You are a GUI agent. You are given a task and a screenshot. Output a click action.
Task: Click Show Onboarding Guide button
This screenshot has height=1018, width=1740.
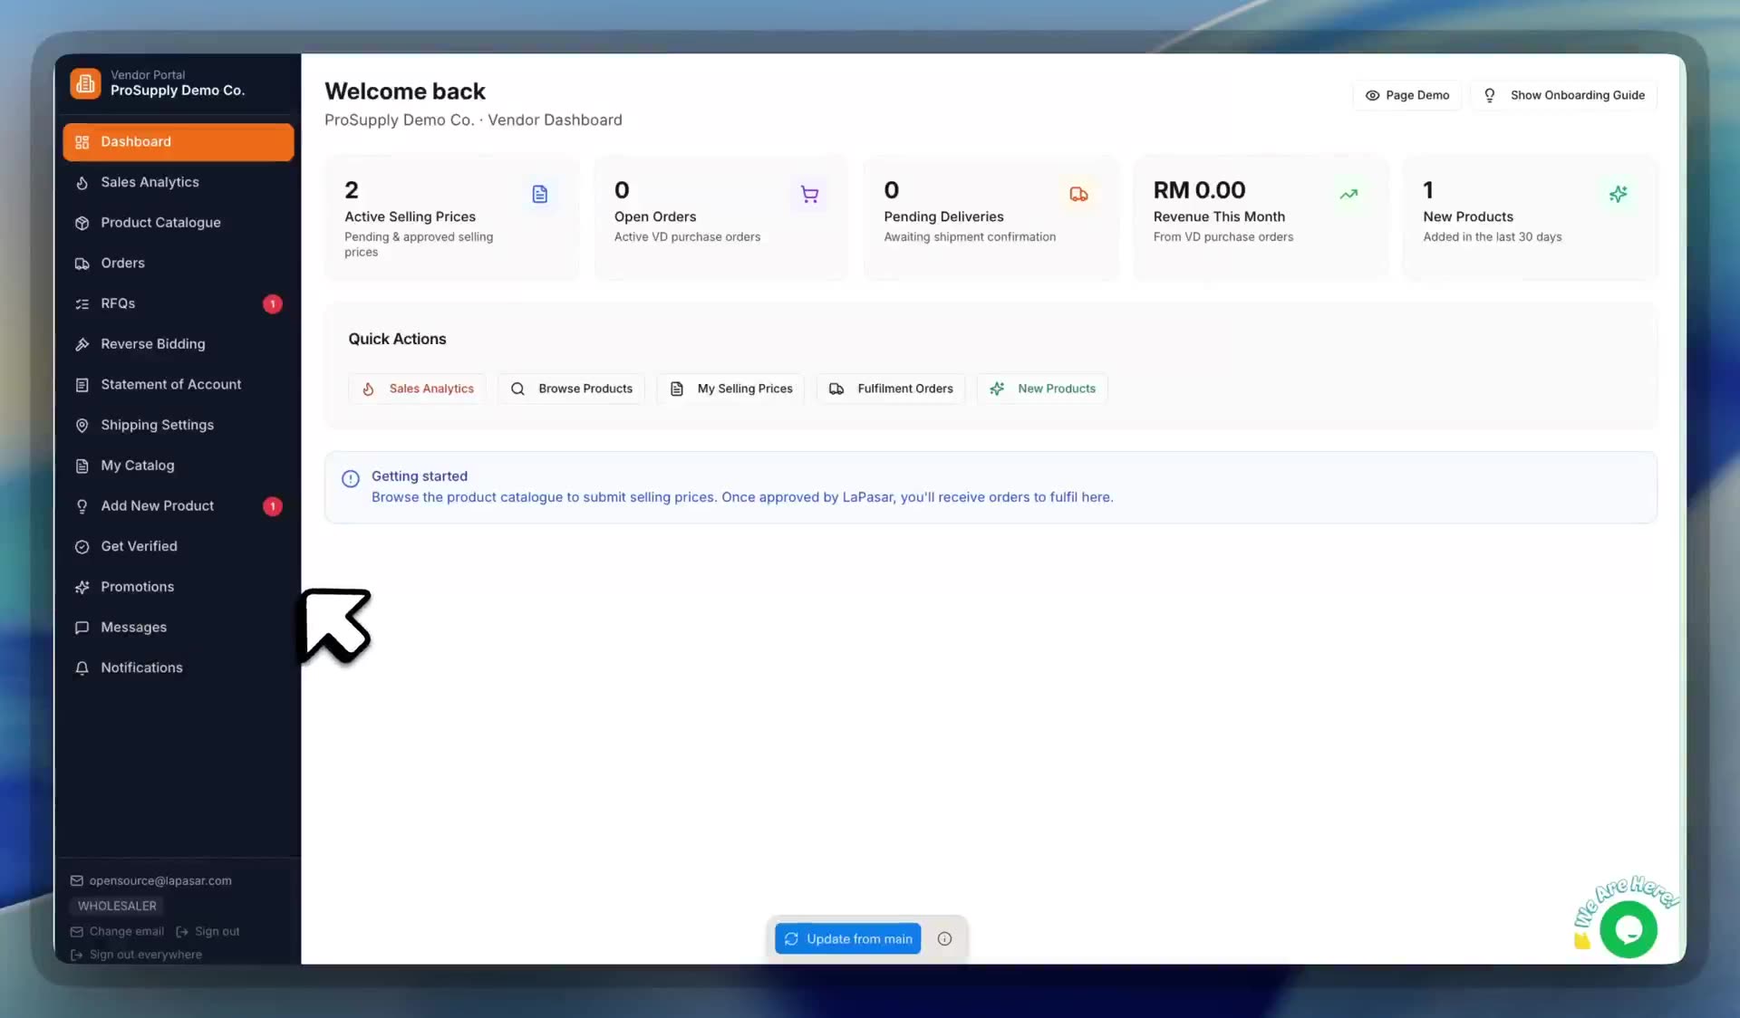[1563, 95]
